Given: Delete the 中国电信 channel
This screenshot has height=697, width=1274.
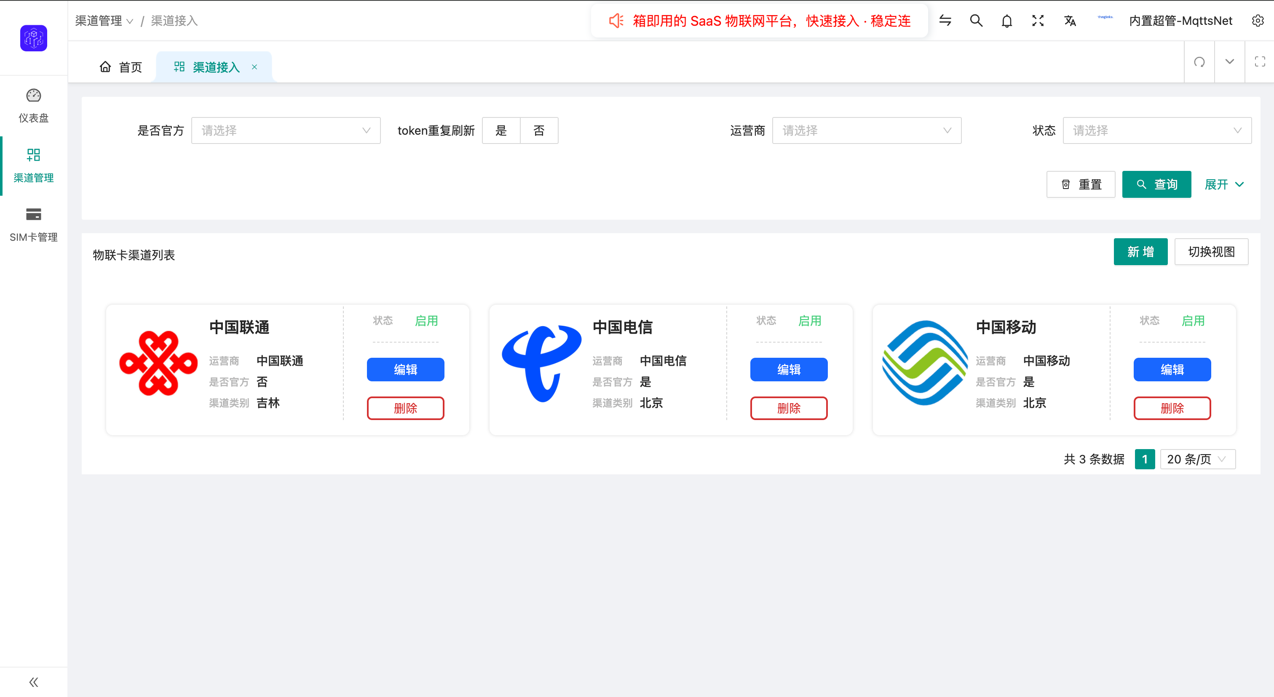Looking at the screenshot, I should (x=789, y=408).
